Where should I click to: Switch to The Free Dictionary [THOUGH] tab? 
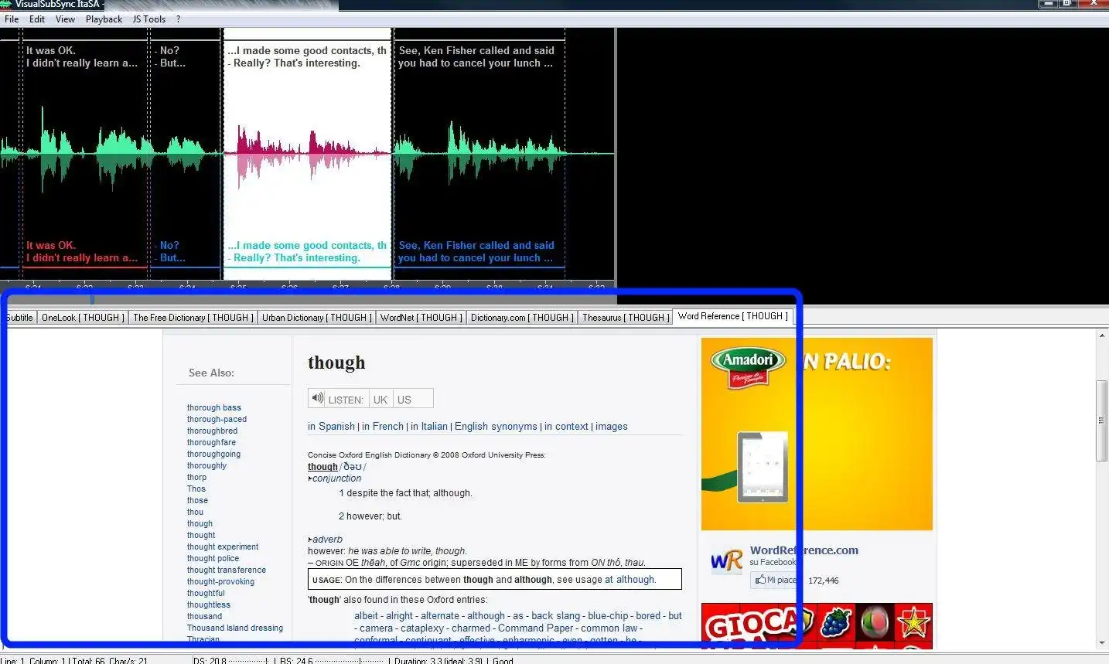[193, 318]
